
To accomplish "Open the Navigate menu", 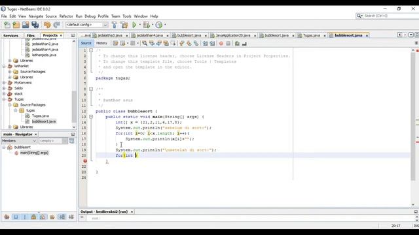I will pos(36,16).
